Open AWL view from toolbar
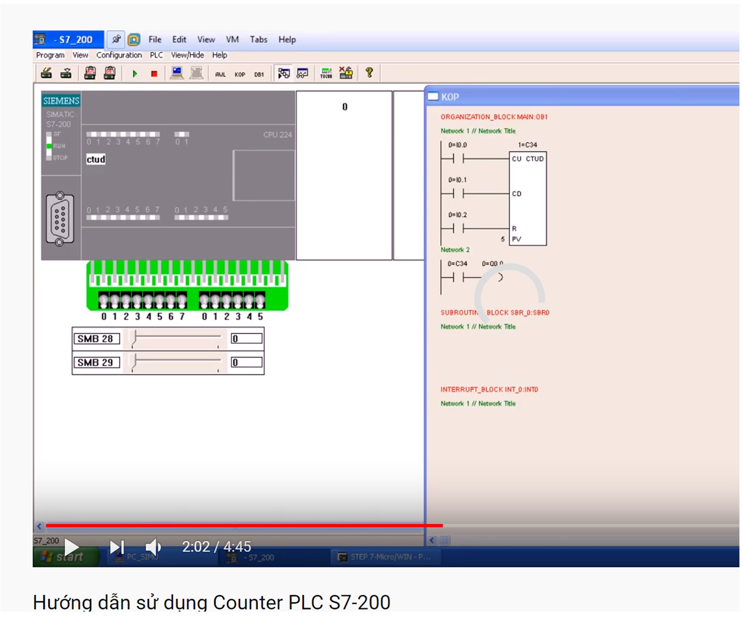Viewport: 743px width, 632px height. (x=220, y=74)
